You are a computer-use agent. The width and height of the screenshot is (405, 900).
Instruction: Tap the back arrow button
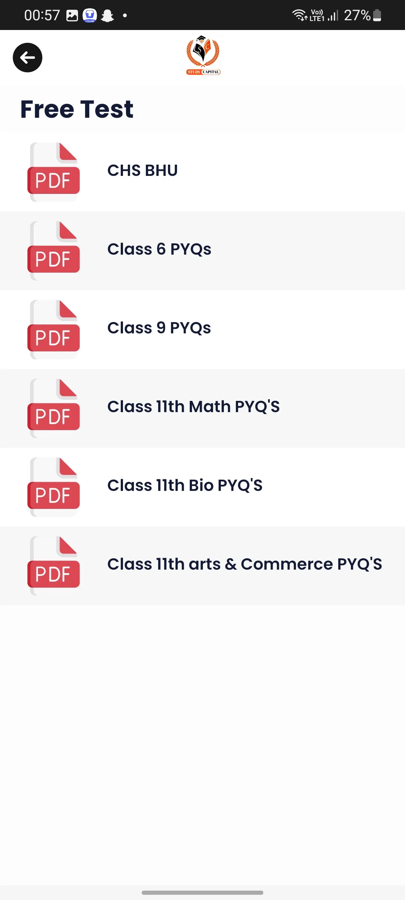pyautogui.click(x=27, y=57)
